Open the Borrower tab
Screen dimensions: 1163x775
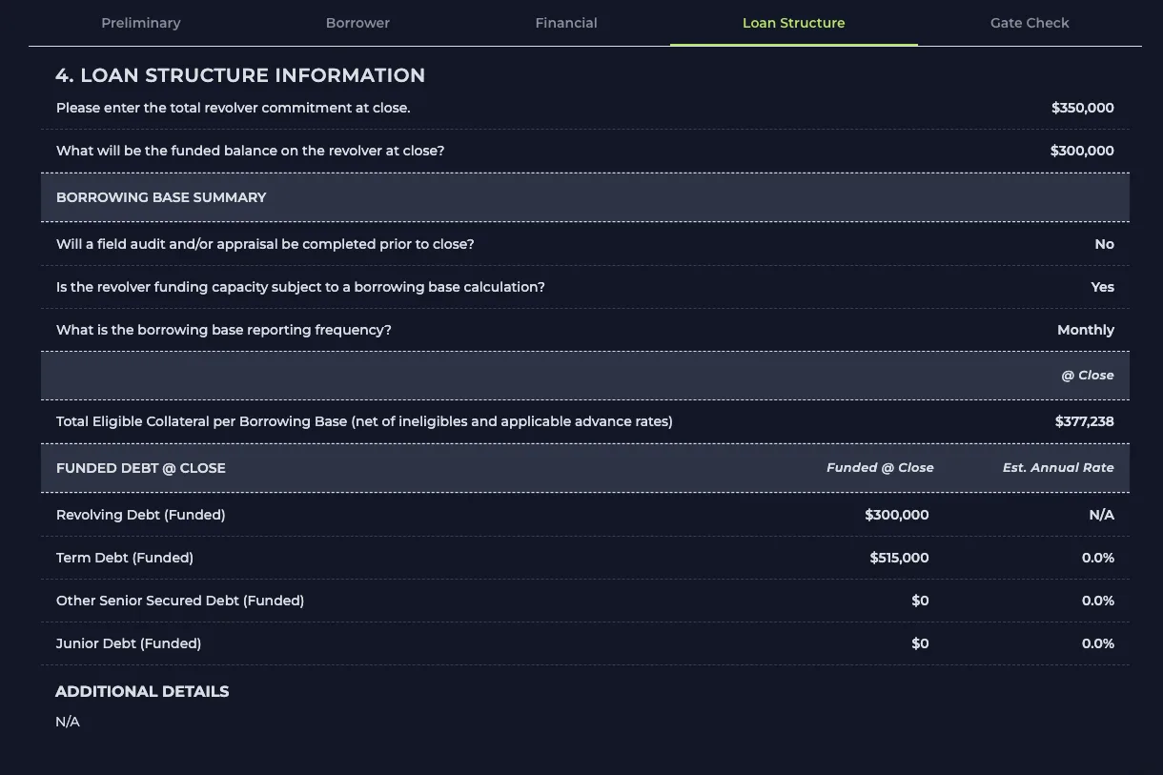pos(357,23)
